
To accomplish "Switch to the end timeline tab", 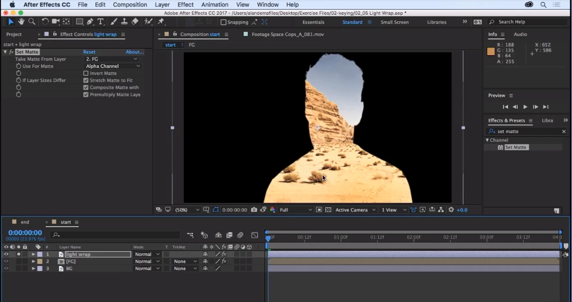I will (x=25, y=222).
